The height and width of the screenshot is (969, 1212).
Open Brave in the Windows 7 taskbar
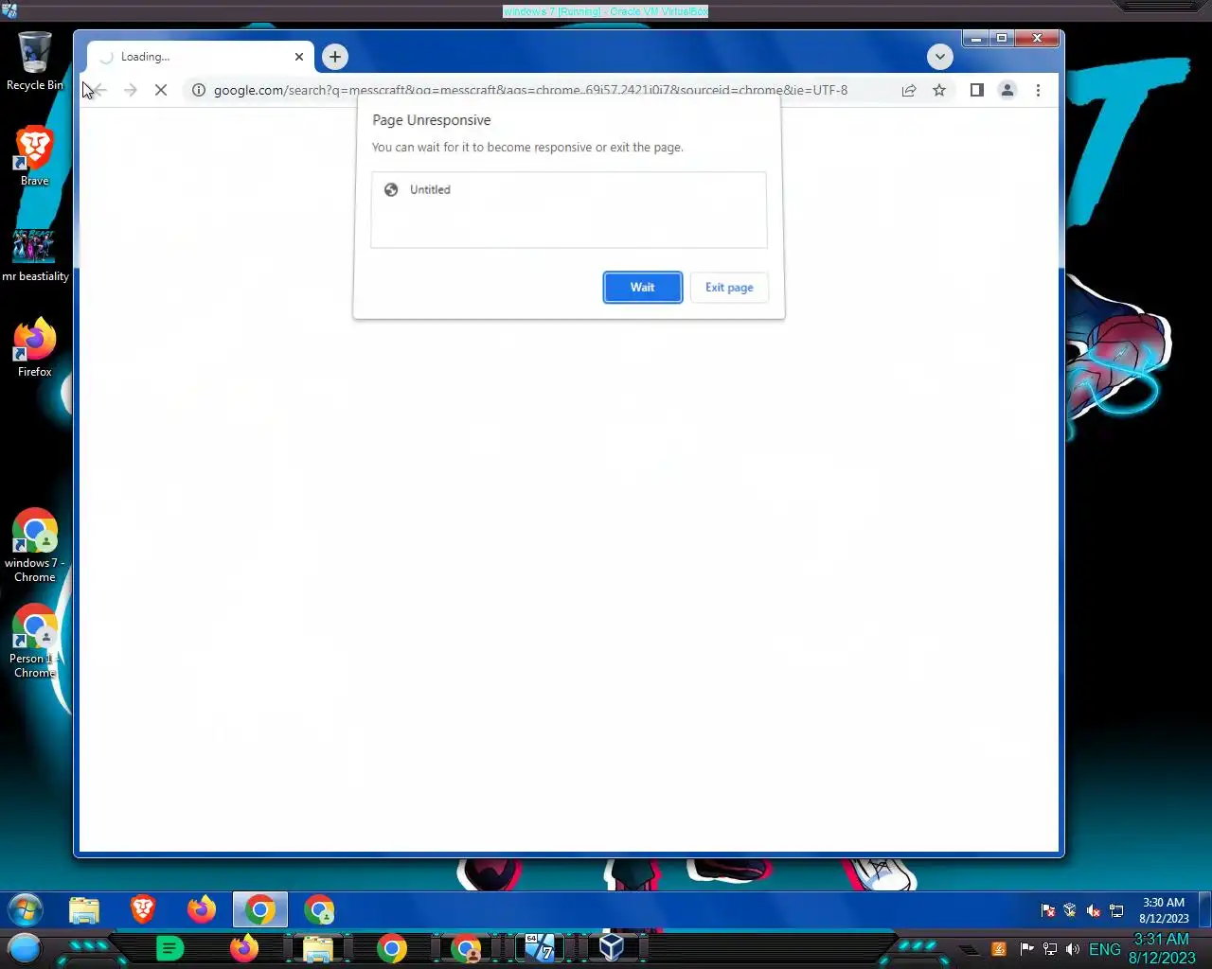tap(143, 910)
